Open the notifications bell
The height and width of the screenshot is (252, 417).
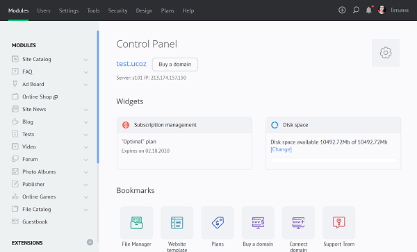(x=369, y=10)
